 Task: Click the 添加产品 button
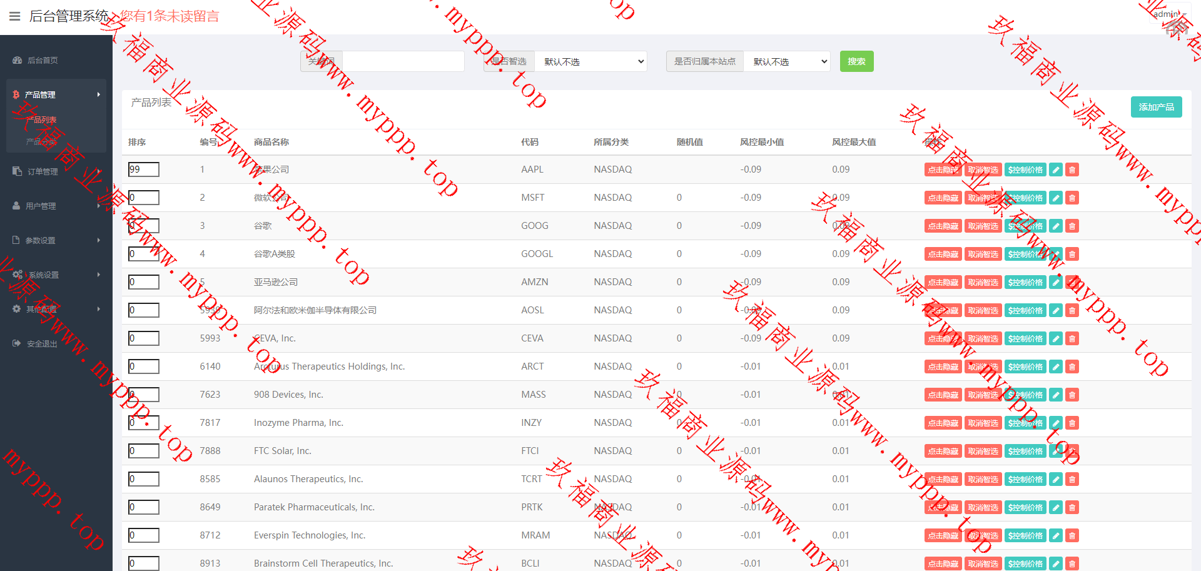(x=1156, y=107)
